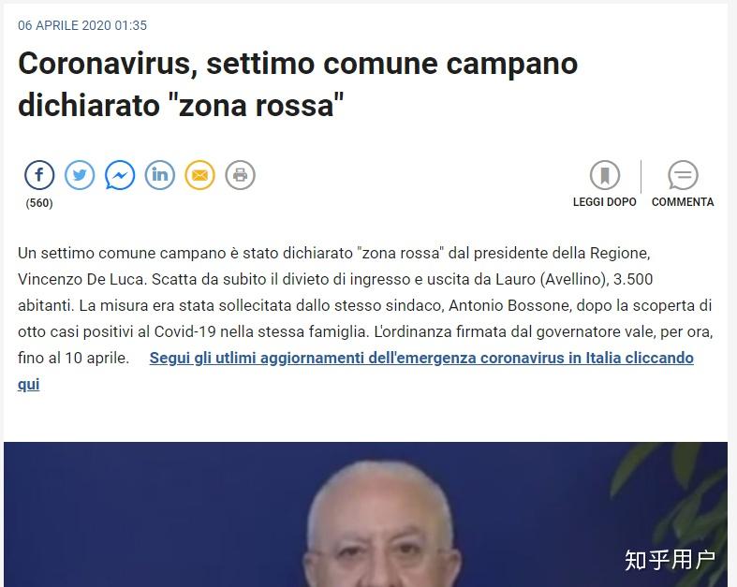Open the video thumbnail of the man

[365, 514]
